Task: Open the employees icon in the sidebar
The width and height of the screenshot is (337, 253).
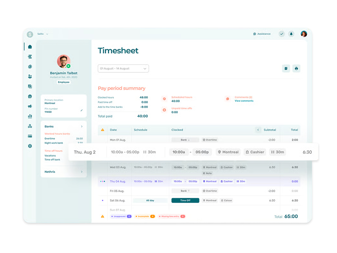Action: click(x=30, y=76)
